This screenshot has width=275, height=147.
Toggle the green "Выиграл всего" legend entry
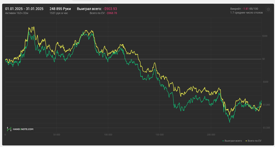pyautogui.click(x=232, y=141)
